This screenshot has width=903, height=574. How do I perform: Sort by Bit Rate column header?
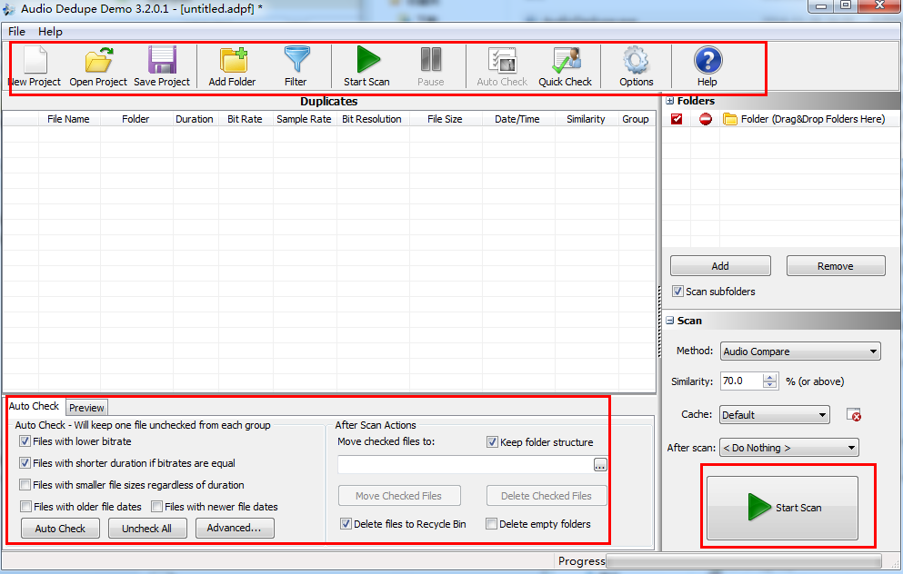(245, 119)
